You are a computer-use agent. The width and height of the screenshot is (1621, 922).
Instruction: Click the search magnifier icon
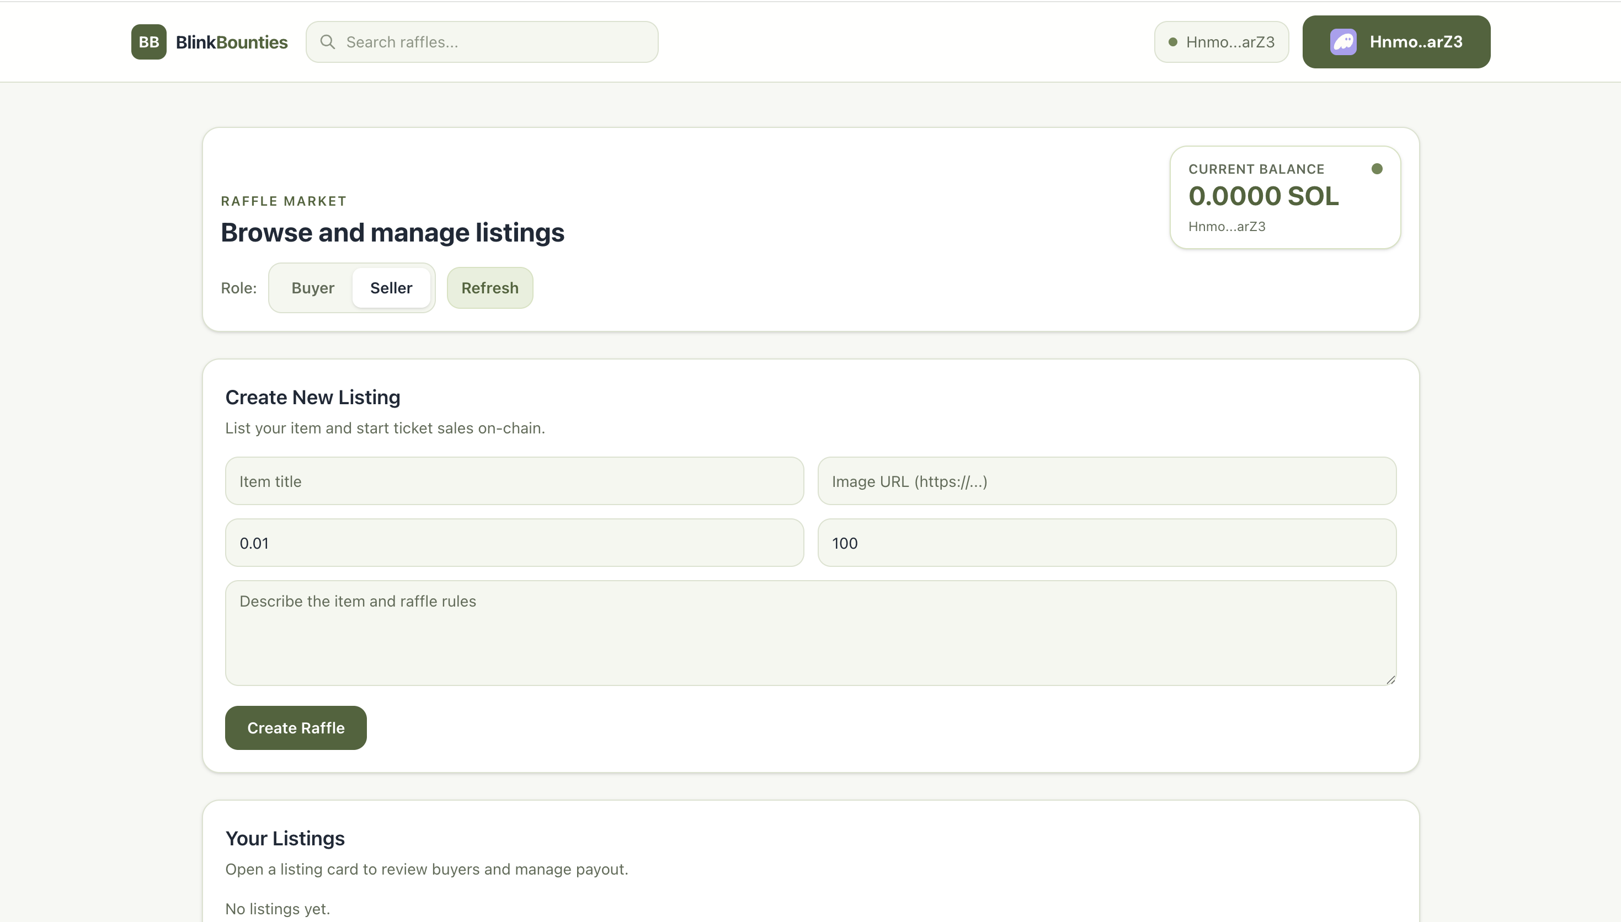click(328, 42)
